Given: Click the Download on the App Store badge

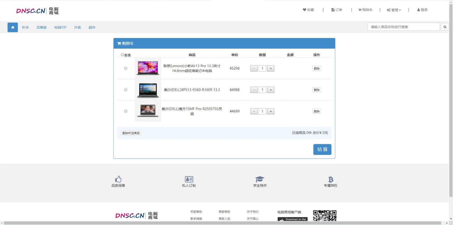Looking at the screenshot, I should click(x=292, y=219).
